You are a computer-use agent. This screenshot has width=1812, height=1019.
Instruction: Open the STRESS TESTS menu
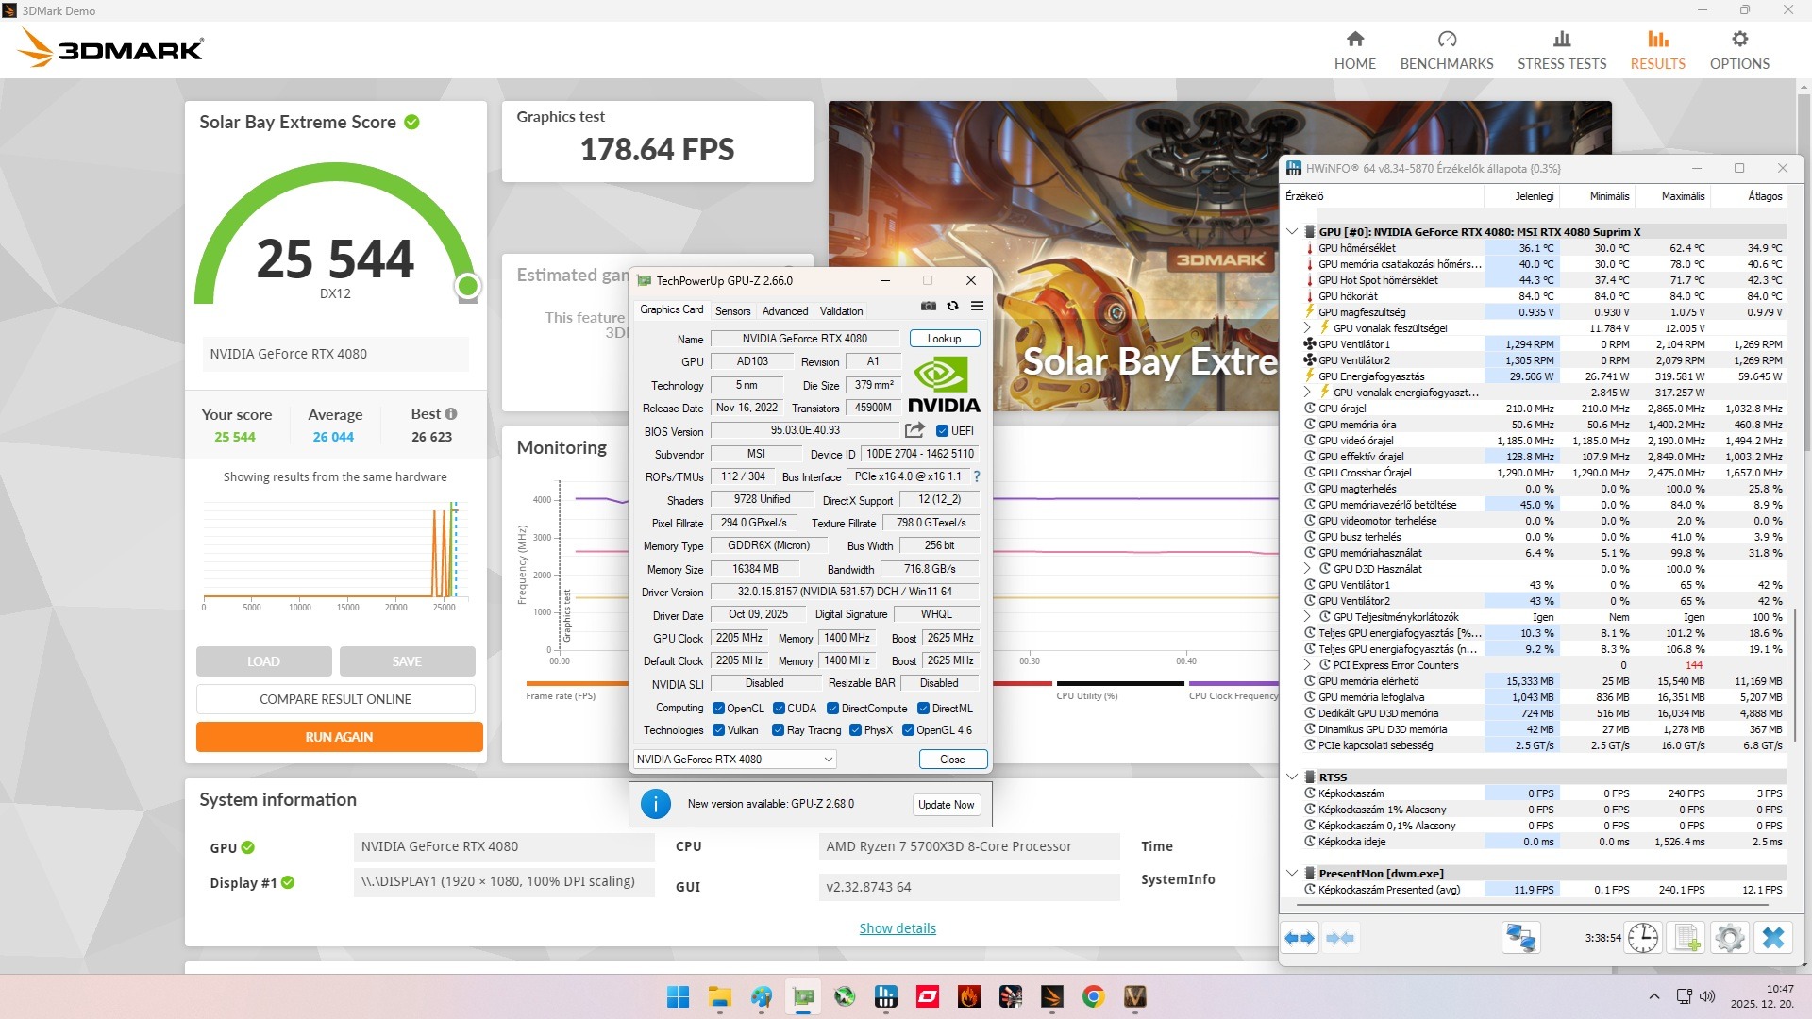1561,50
